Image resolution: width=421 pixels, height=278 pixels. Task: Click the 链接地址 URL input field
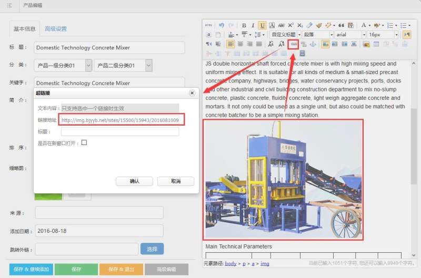click(120, 120)
